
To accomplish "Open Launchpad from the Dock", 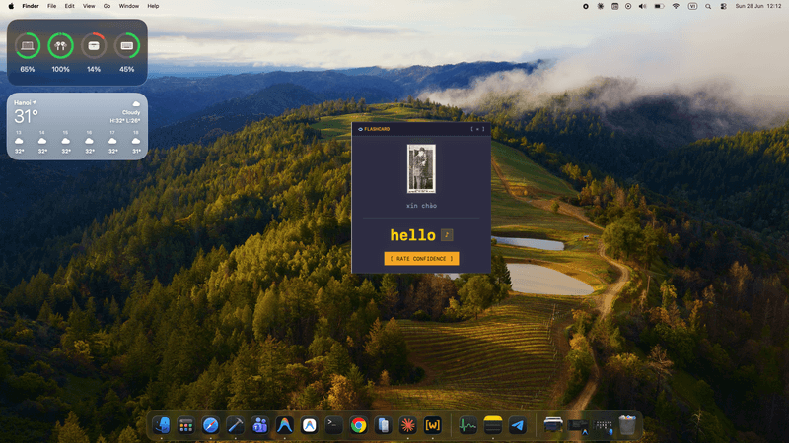I will point(186,425).
